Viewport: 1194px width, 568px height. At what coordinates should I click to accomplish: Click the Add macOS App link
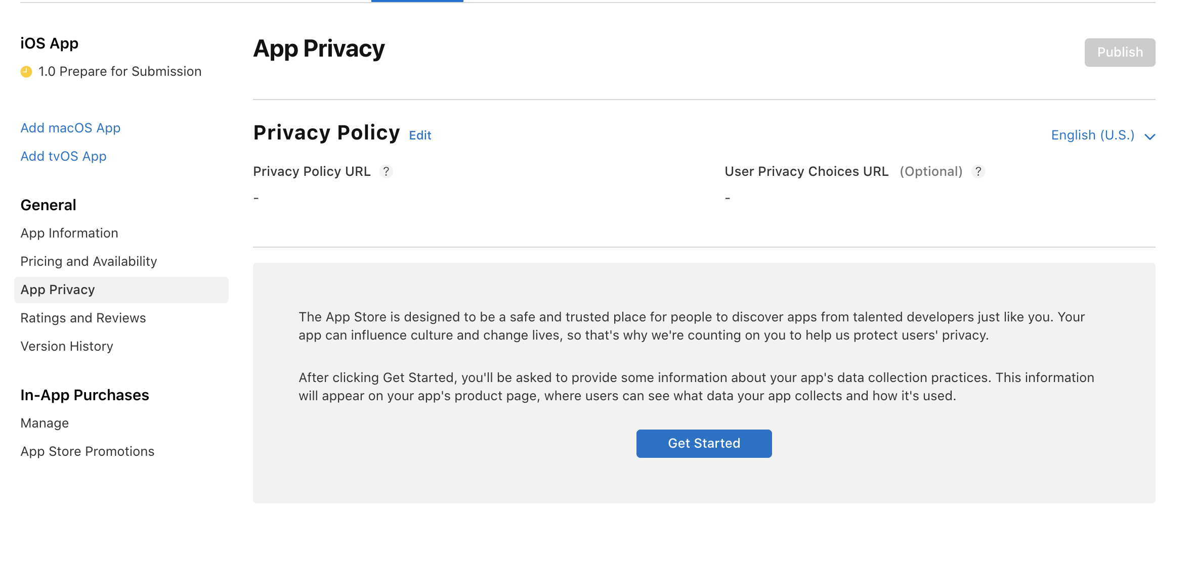(71, 128)
